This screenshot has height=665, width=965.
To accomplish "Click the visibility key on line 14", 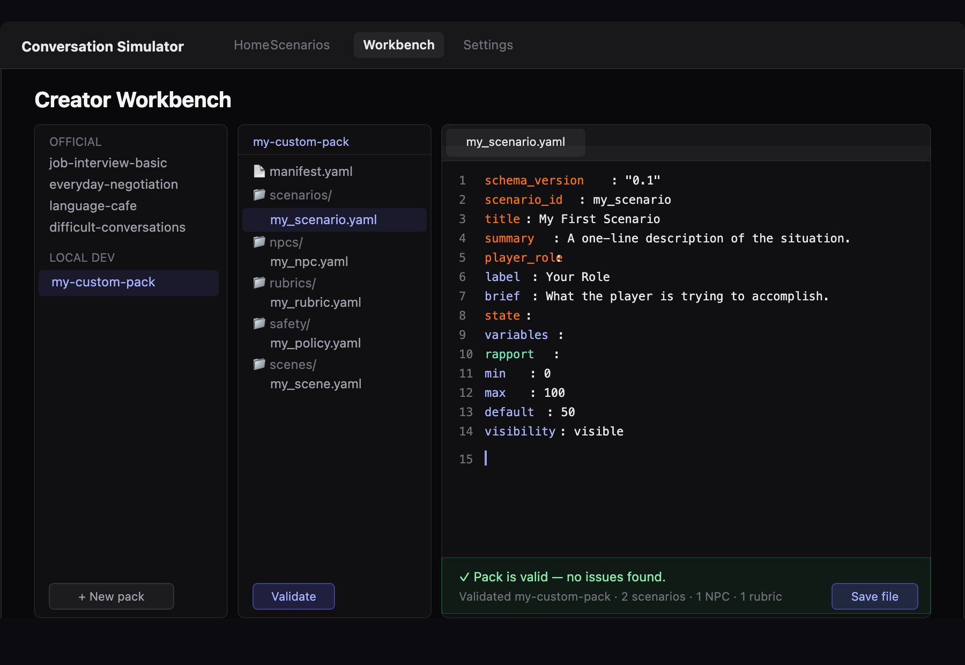I will click(x=520, y=432).
